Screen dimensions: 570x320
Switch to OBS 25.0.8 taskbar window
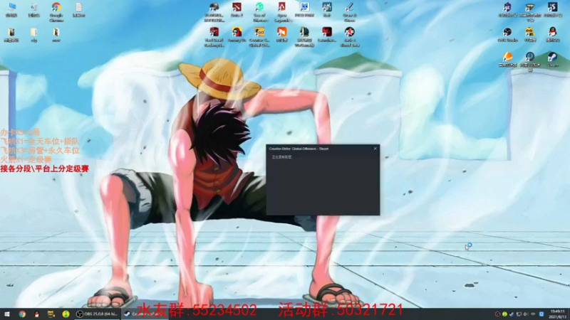coord(97,314)
